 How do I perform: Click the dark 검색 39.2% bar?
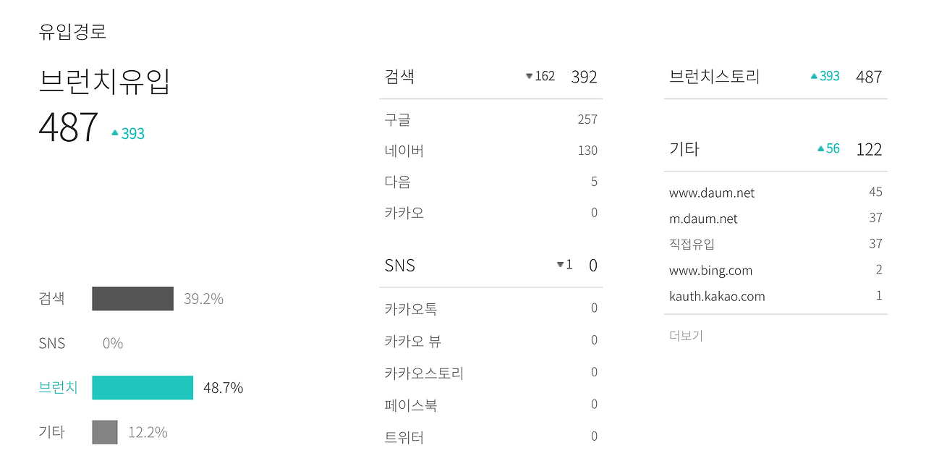point(132,298)
